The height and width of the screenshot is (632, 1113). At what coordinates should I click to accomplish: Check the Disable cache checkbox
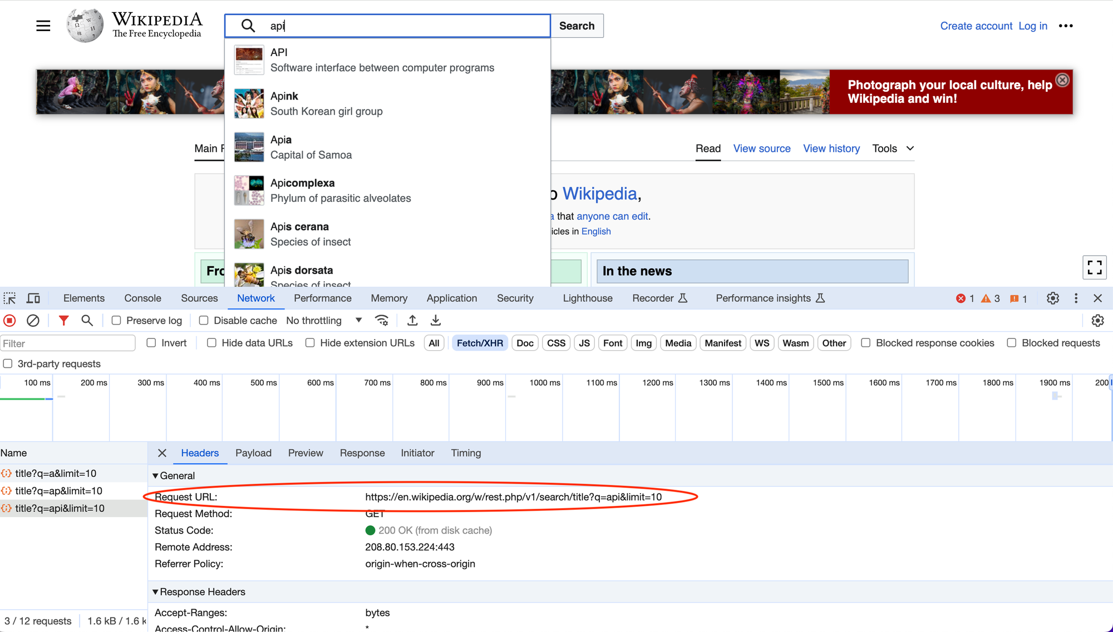(204, 321)
